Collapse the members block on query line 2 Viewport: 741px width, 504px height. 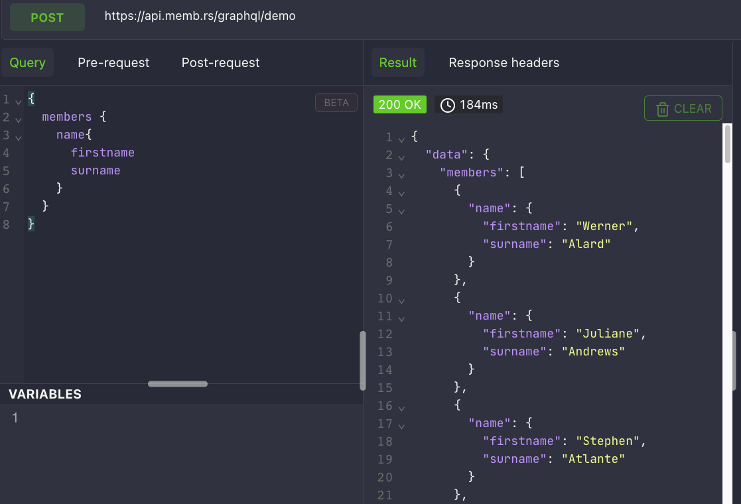point(18,119)
